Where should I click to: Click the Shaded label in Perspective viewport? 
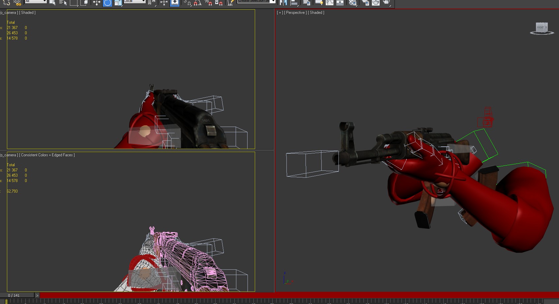(316, 13)
